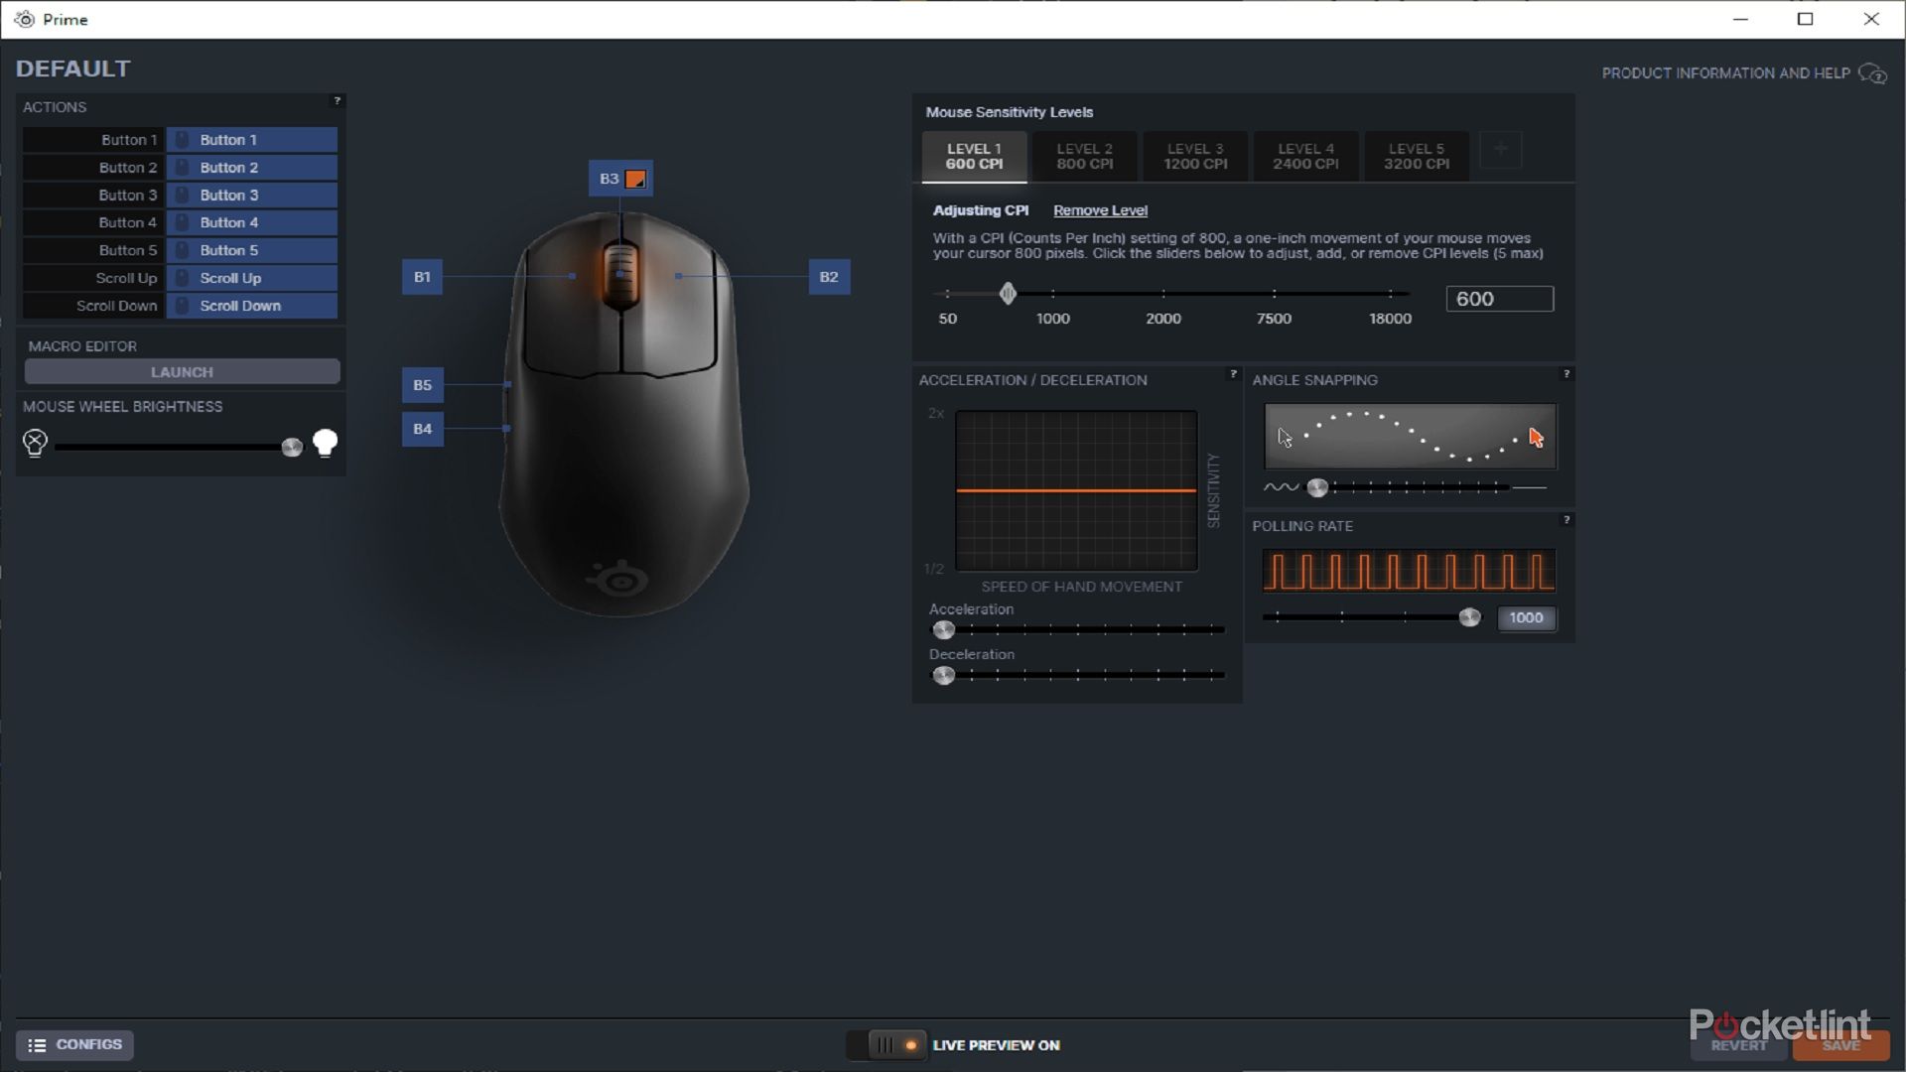Click inside the CPI value field showing 600

pyautogui.click(x=1499, y=298)
